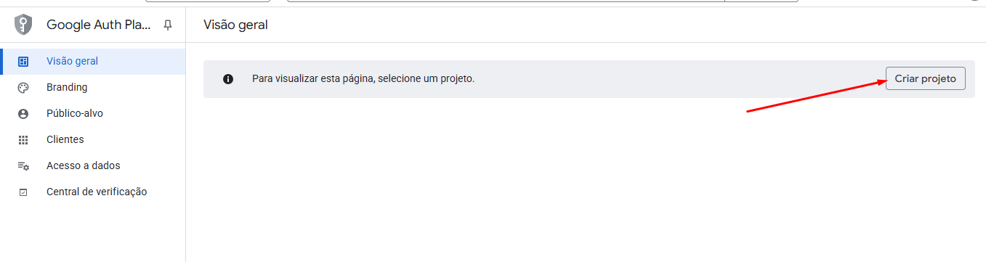Click the Clientes grid icon
The height and width of the screenshot is (262, 986).
(x=23, y=140)
